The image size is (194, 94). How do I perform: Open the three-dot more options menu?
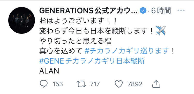[x=181, y=10]
